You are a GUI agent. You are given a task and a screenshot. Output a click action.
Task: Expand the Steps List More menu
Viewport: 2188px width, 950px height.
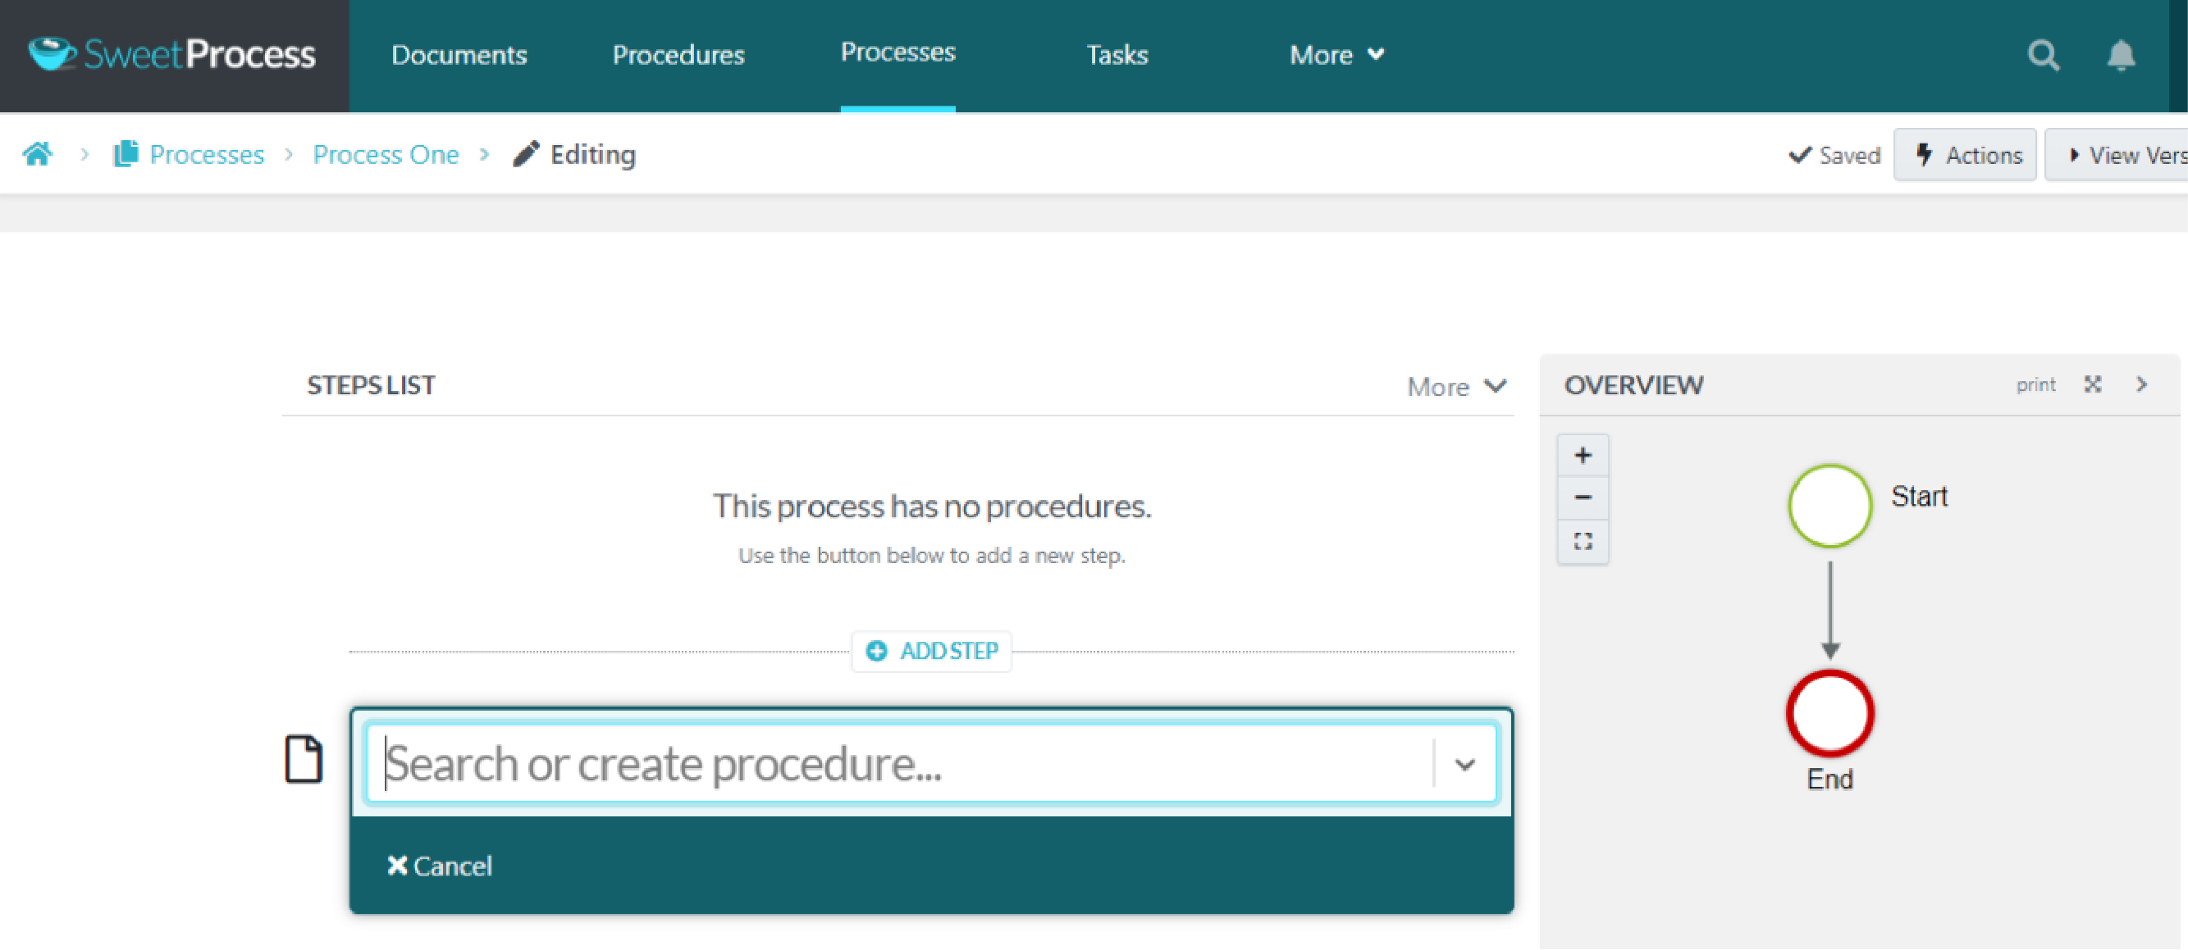pos(1456,387)
